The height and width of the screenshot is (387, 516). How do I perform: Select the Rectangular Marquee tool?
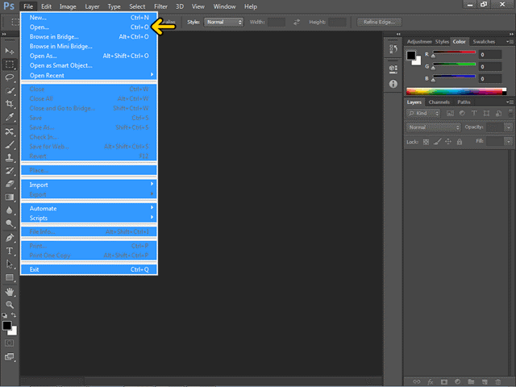point(10,64)
